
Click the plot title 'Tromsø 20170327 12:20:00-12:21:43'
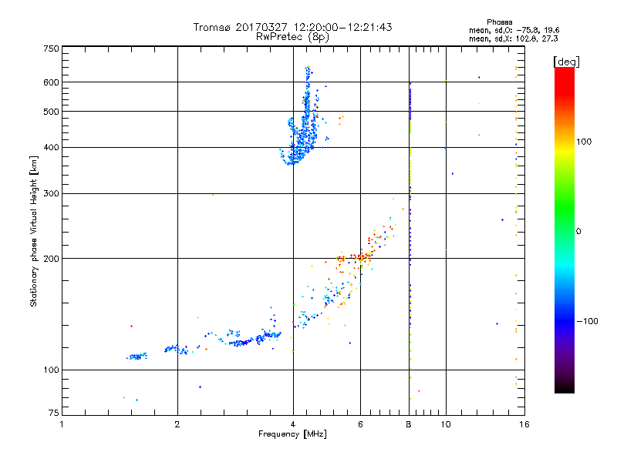(x=292, y=27)
